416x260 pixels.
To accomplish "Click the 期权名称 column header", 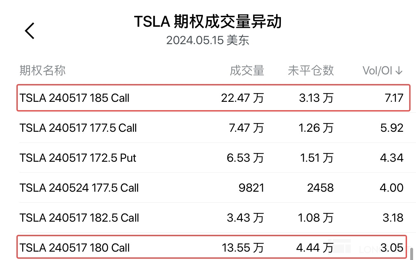I will click(x=43, y=71).
